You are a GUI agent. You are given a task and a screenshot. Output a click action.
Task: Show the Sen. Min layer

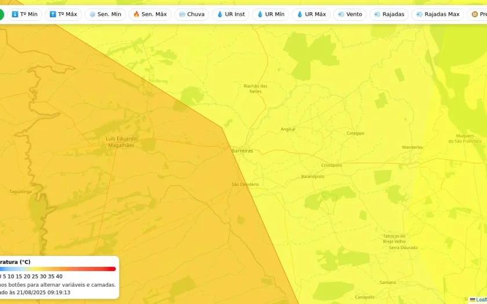pos(106,14)
